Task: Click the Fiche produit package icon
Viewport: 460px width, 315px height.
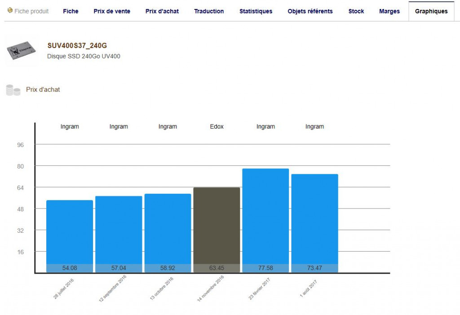Action: (x=10, y=11)
